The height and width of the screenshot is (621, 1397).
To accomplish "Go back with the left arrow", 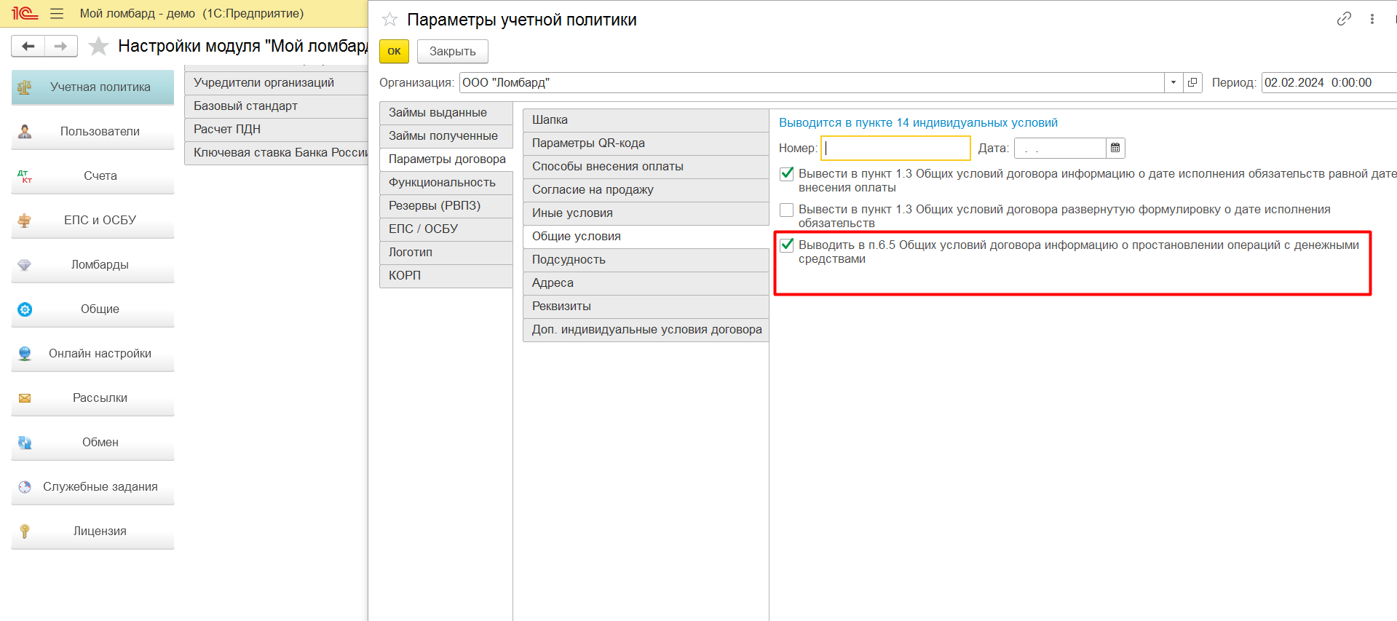I will [28, 46].
